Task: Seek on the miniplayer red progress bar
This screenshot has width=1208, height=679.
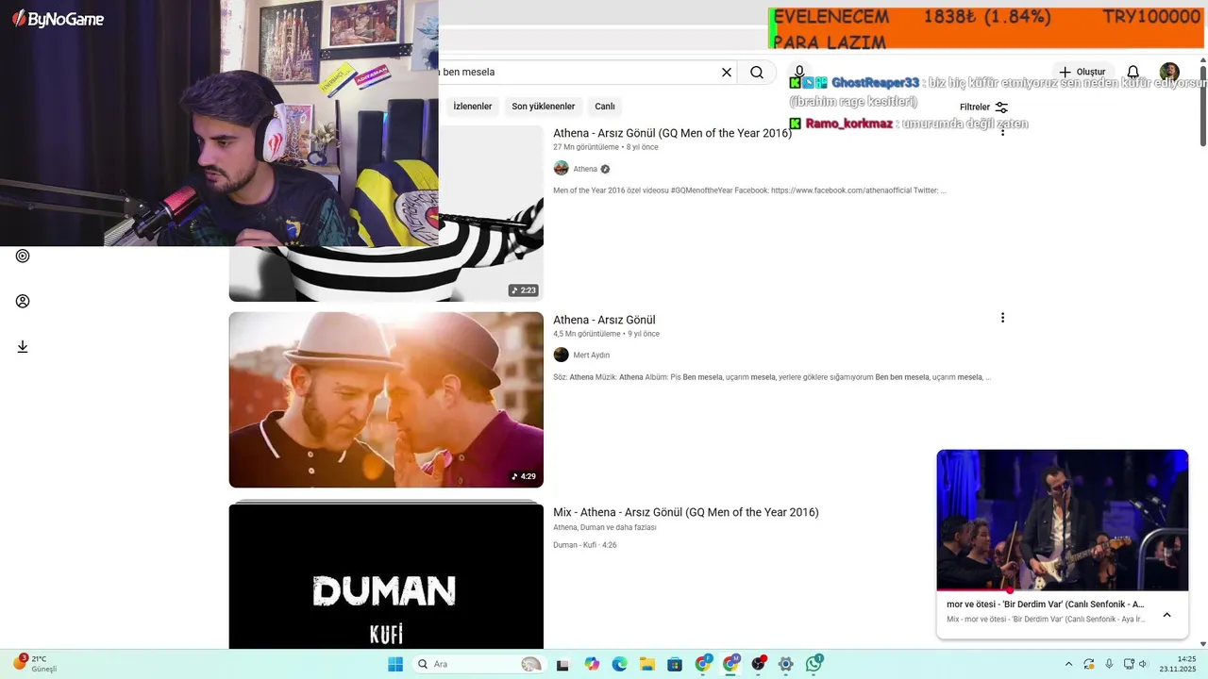Action: [1062, 590]
